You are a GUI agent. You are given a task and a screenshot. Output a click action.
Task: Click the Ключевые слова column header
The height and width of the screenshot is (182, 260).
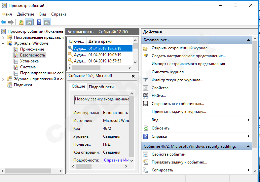(76, 41)
